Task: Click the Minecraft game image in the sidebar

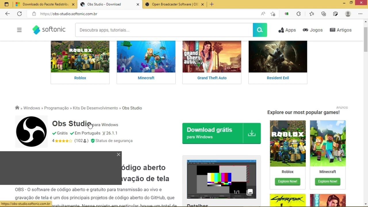Action: pyautogui.click(x=328, y=143)
